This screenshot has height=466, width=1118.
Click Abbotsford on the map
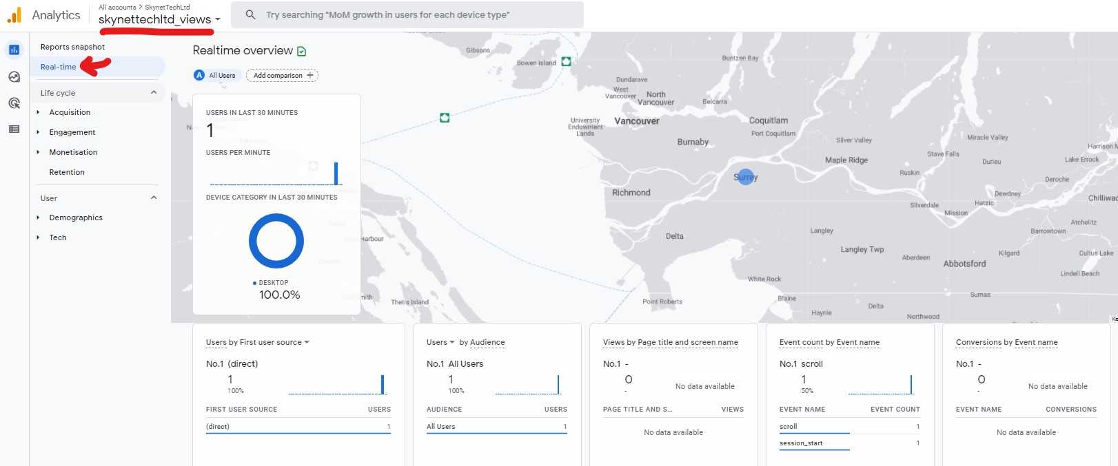964,264
